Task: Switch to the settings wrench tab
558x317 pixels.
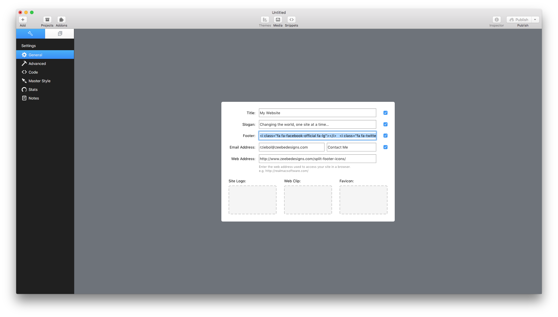Action: tap(30, 33)
